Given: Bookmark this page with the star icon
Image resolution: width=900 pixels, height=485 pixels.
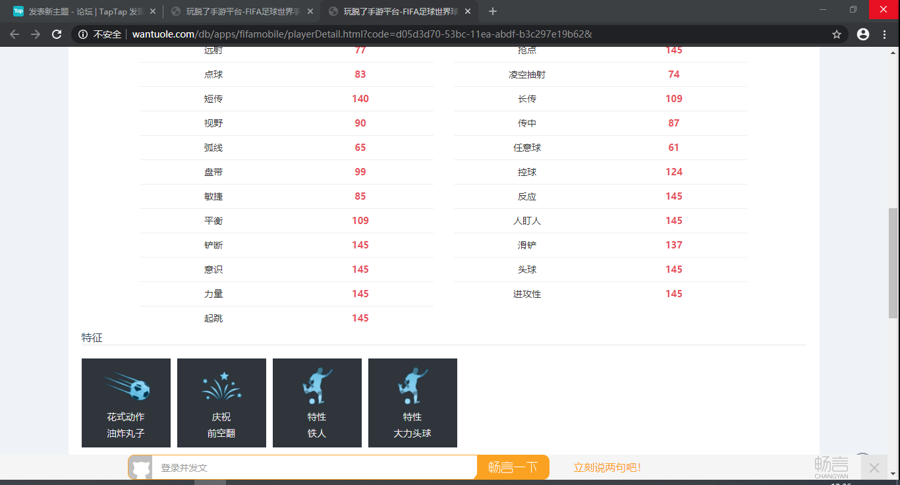Looking at the screenshot, I should point(837,34).
